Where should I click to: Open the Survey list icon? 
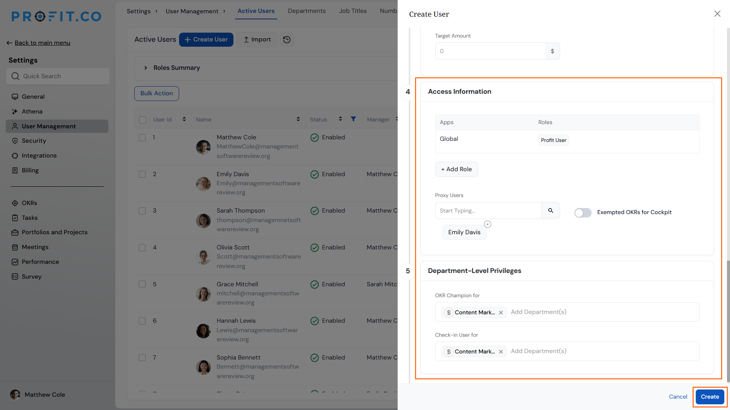pyautogui.click(x=15, y=277)
